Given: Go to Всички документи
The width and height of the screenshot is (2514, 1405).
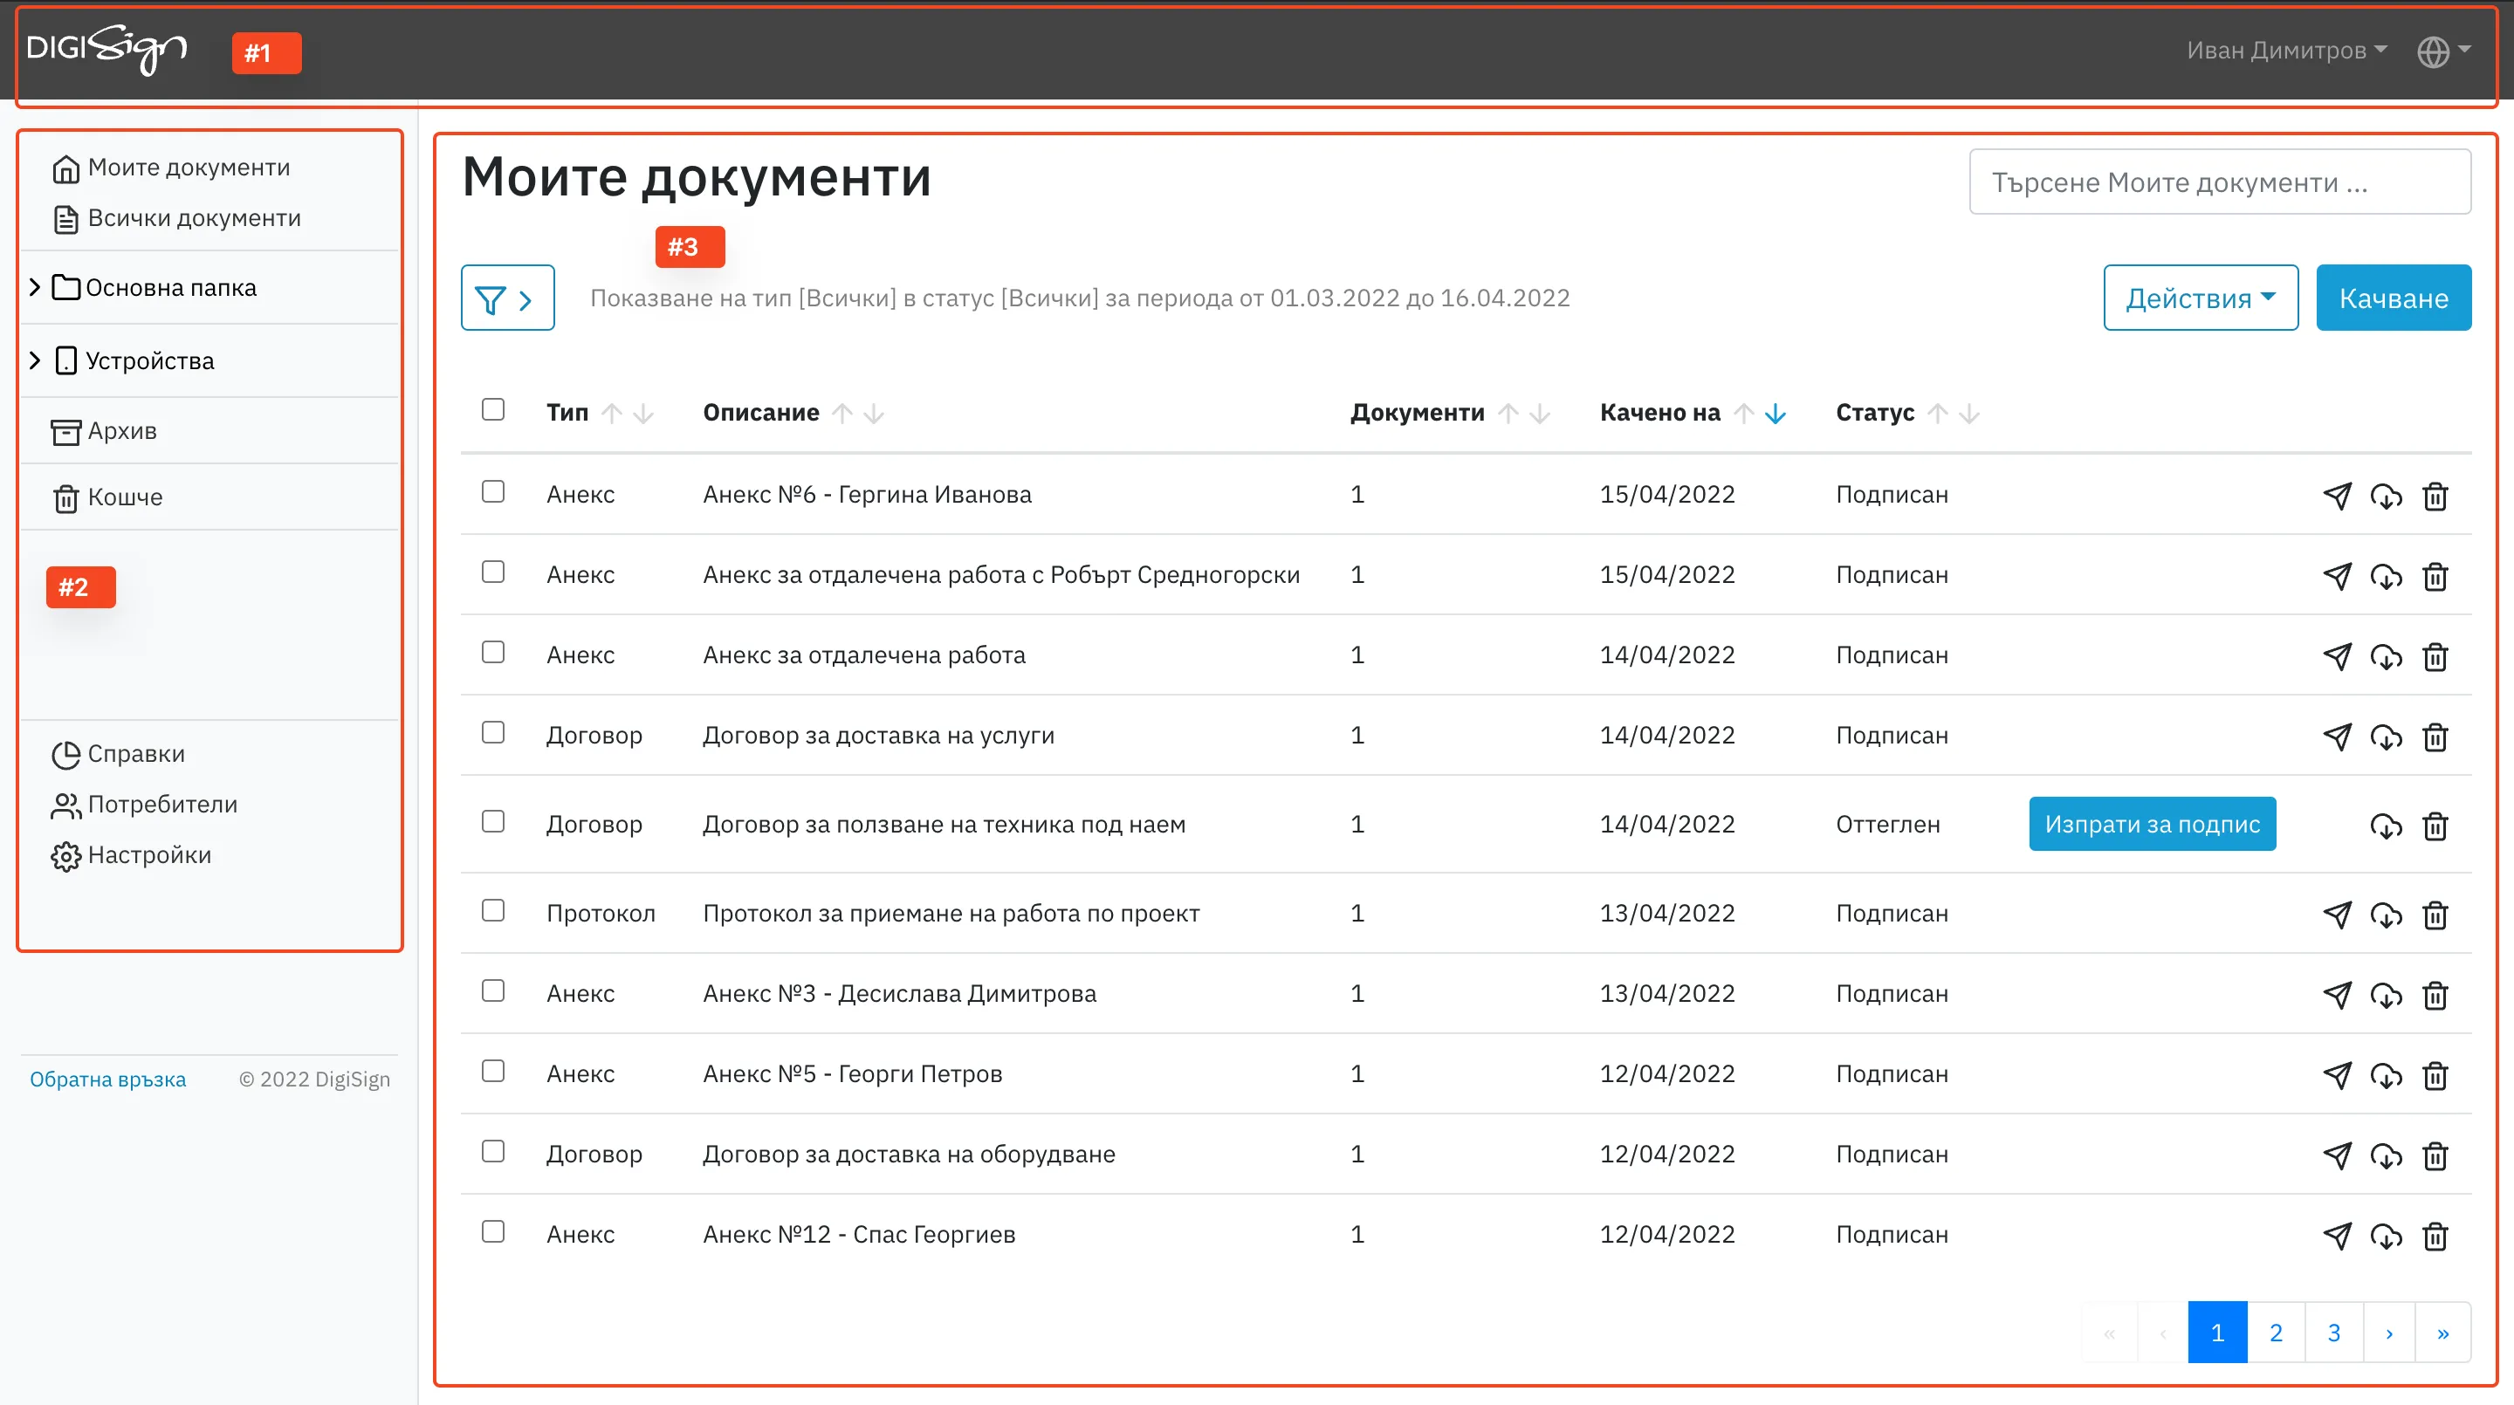Looking at the screenshot, I should pos(175,218).
